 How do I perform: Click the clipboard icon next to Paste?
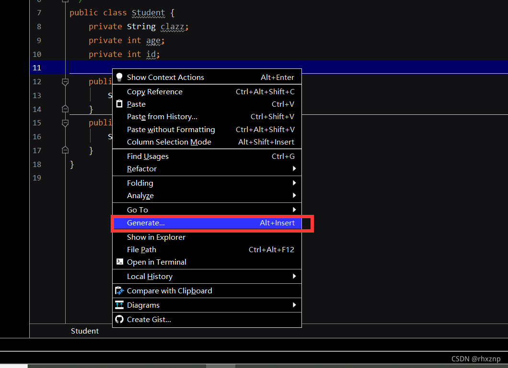point(119,104)
